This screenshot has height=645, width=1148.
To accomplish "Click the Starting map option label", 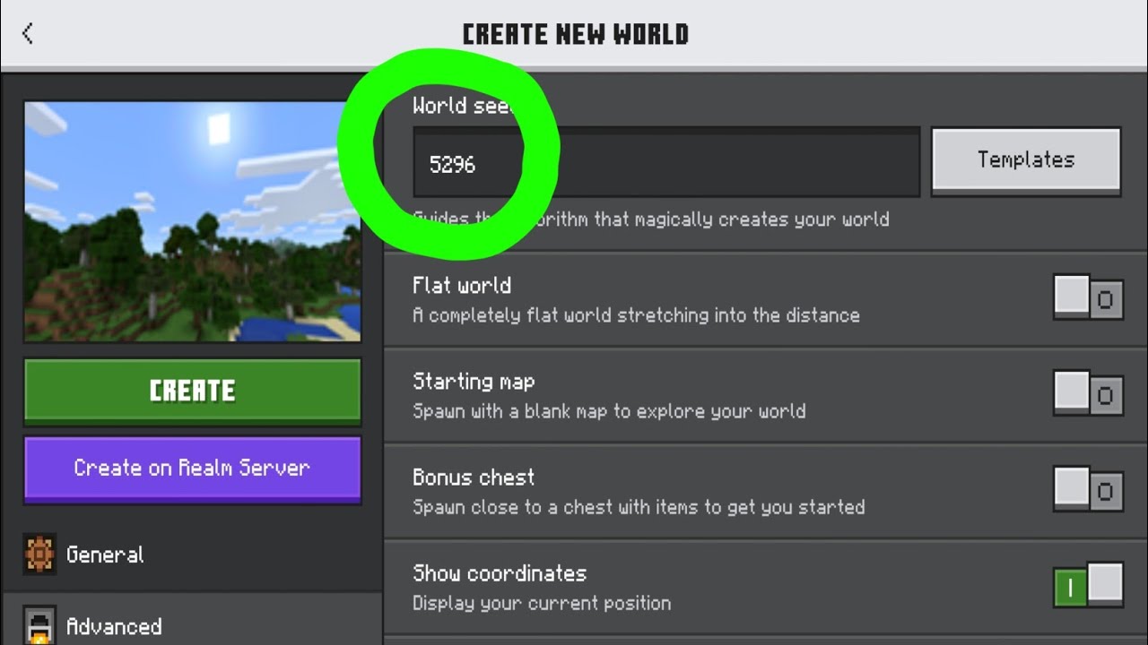I will (x=474, y=382).
